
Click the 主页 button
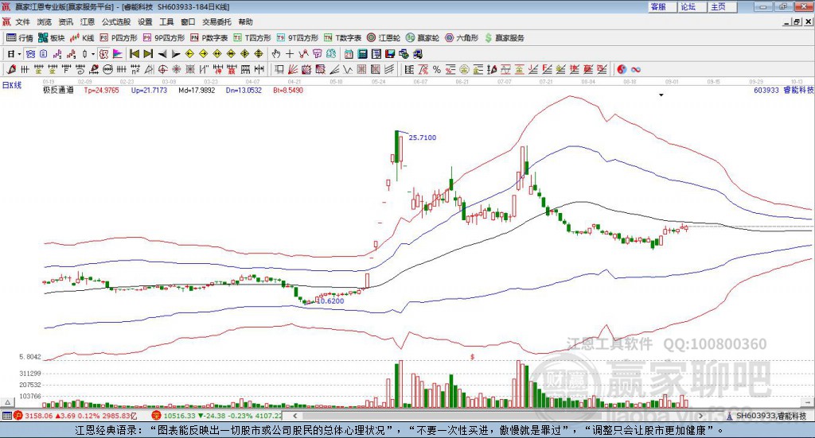pyautogui.click(x=723, y=6)
